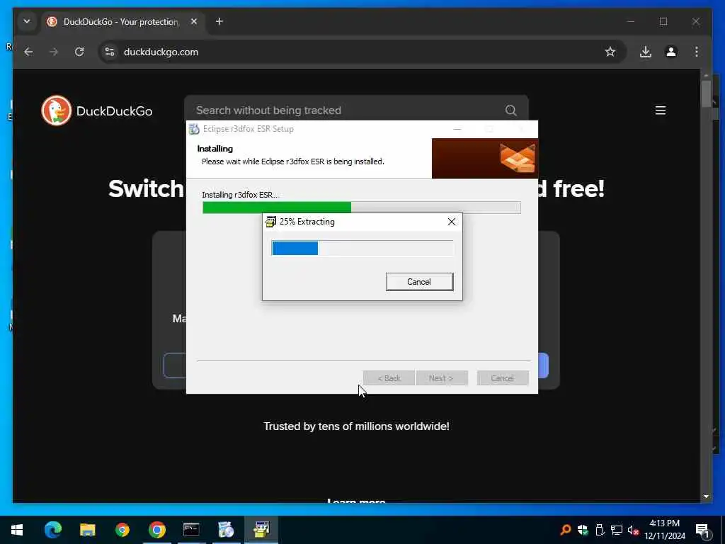Switch to the active Chrome taskbar window
This screenshot has height=544, width=725.
coord(156,530)
